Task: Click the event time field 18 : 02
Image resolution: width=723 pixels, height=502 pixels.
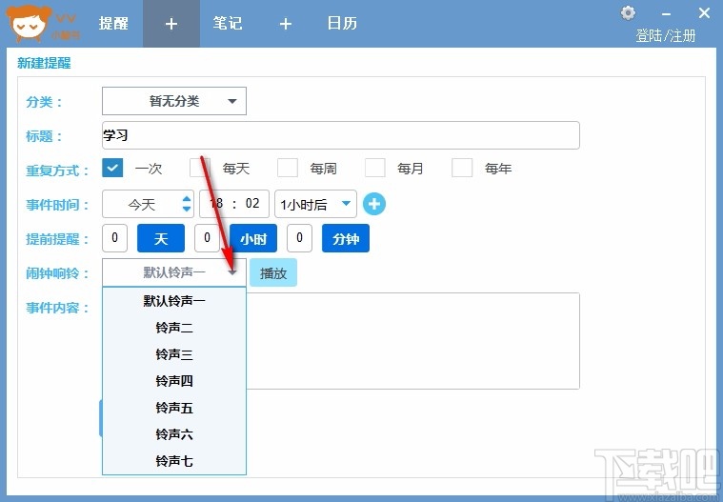Action: (234, 204)
